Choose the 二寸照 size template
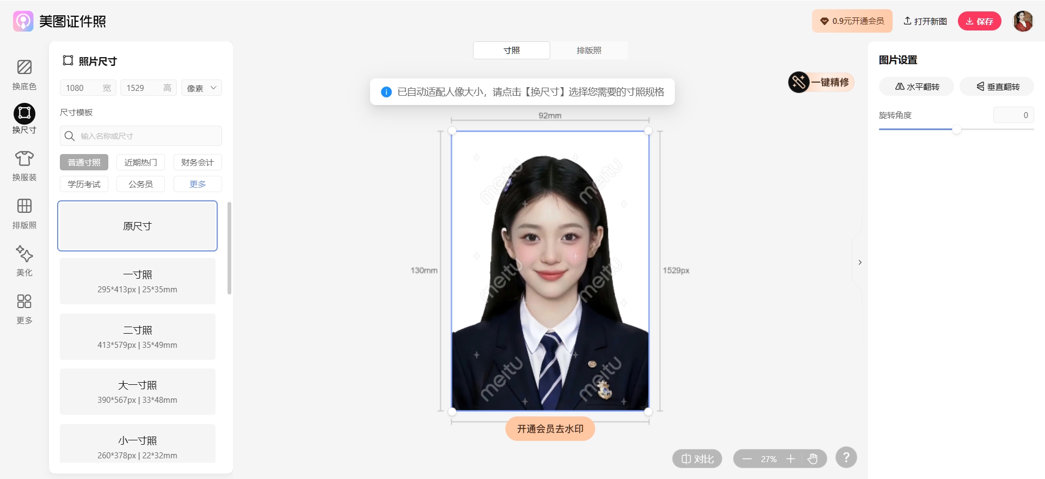Screen dimensions: 1045x479 click(x=137, y=336)
